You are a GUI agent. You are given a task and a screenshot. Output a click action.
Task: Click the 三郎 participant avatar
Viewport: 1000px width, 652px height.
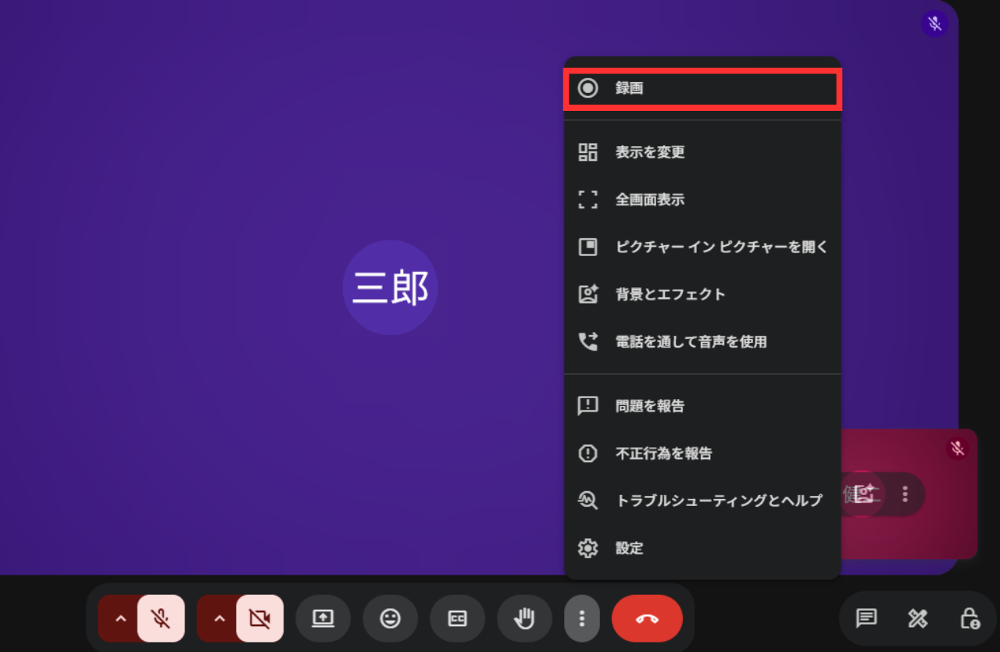390,287
